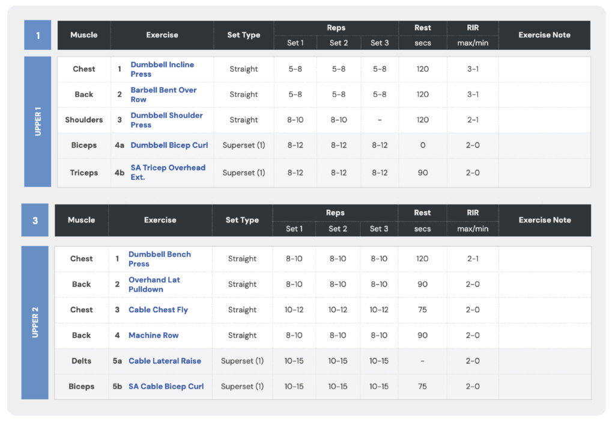Click the Overhand Lat Pulldown link
The width and height of the screenshot is (615, 424).
154,284
